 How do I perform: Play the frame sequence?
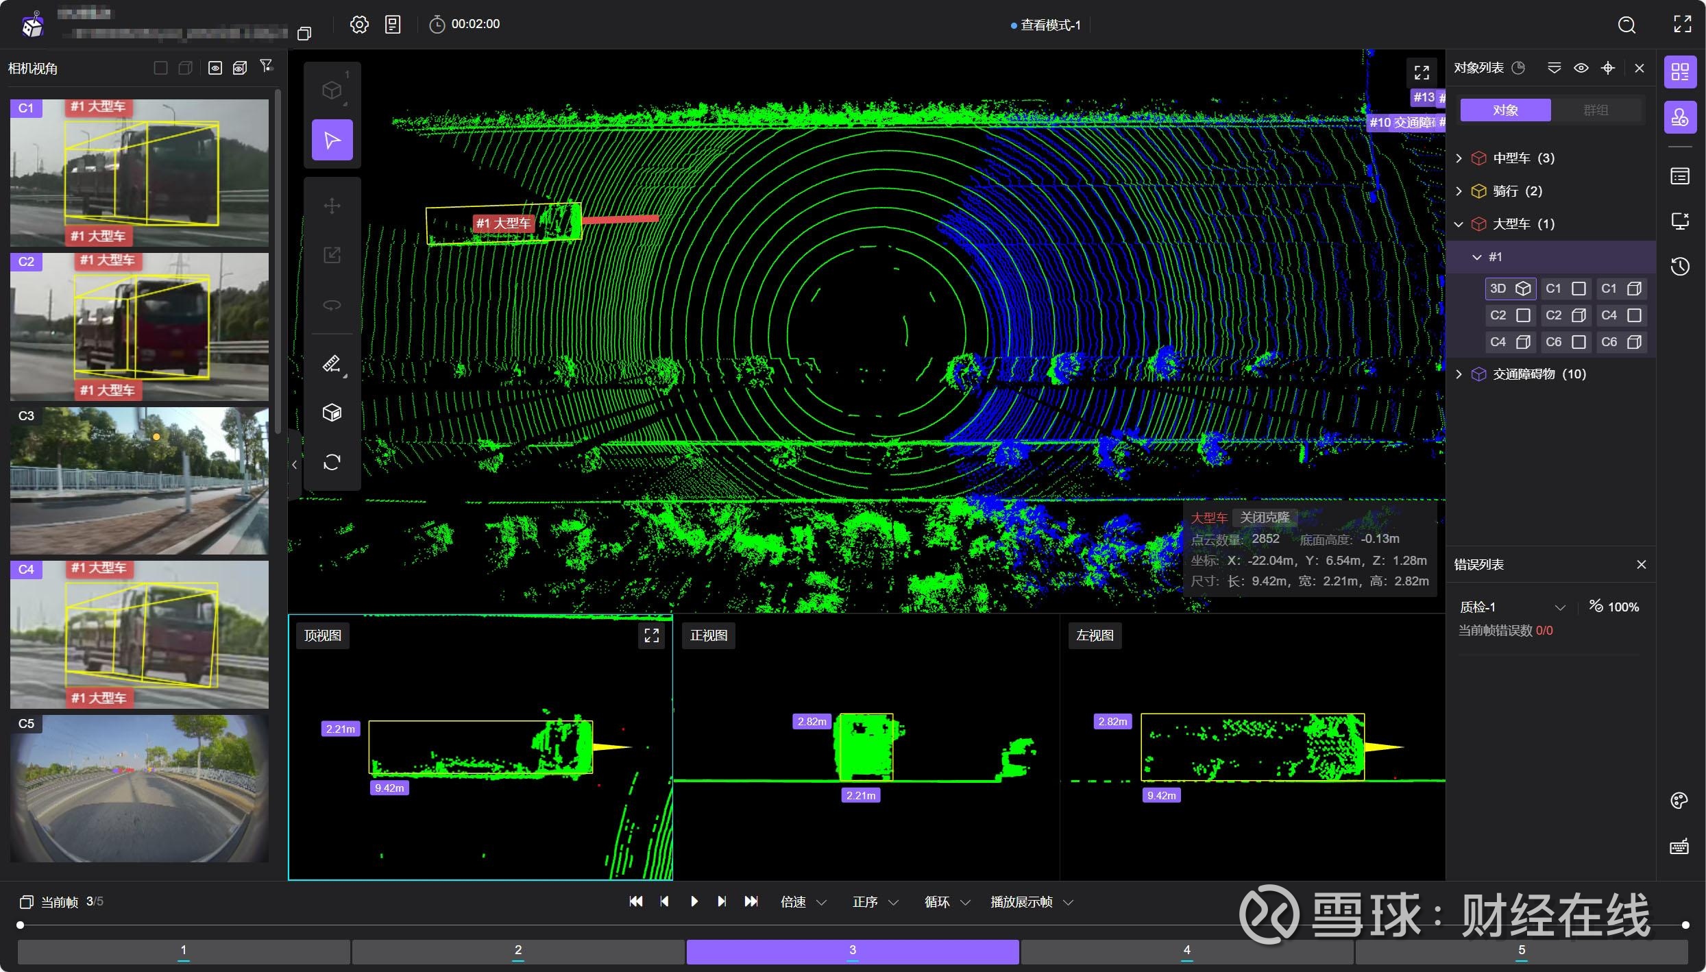coord(694,902)
